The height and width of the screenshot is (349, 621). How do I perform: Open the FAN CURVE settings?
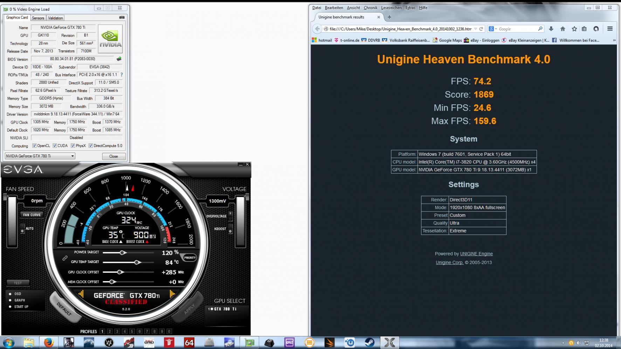pos(32,215)
